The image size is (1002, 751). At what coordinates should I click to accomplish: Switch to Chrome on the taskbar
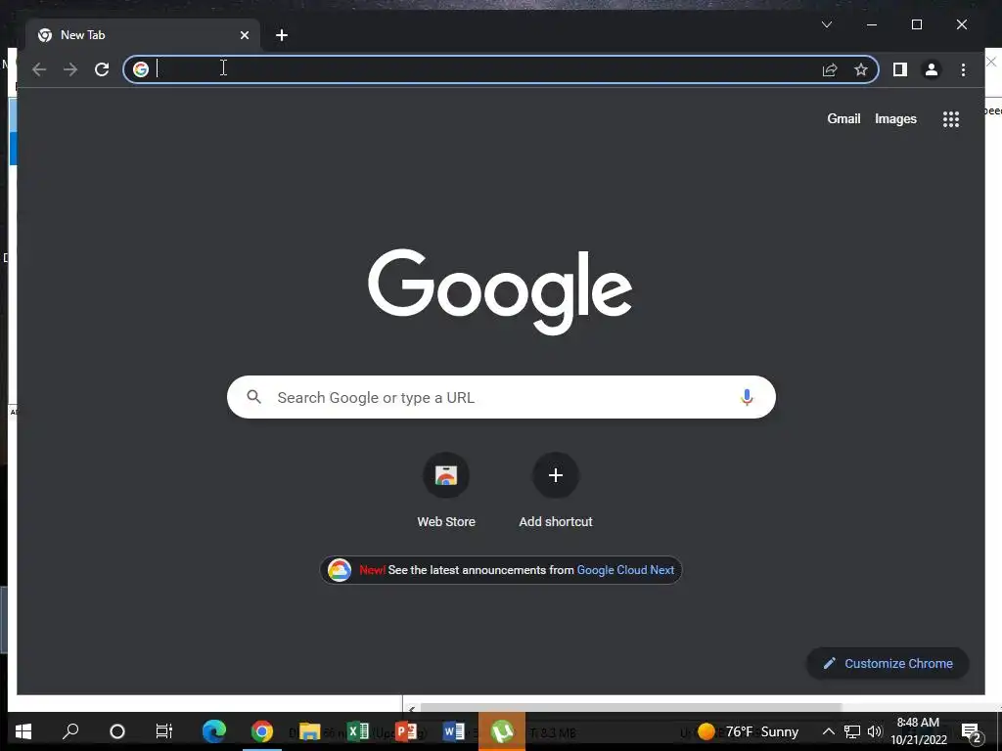(262, 731)
